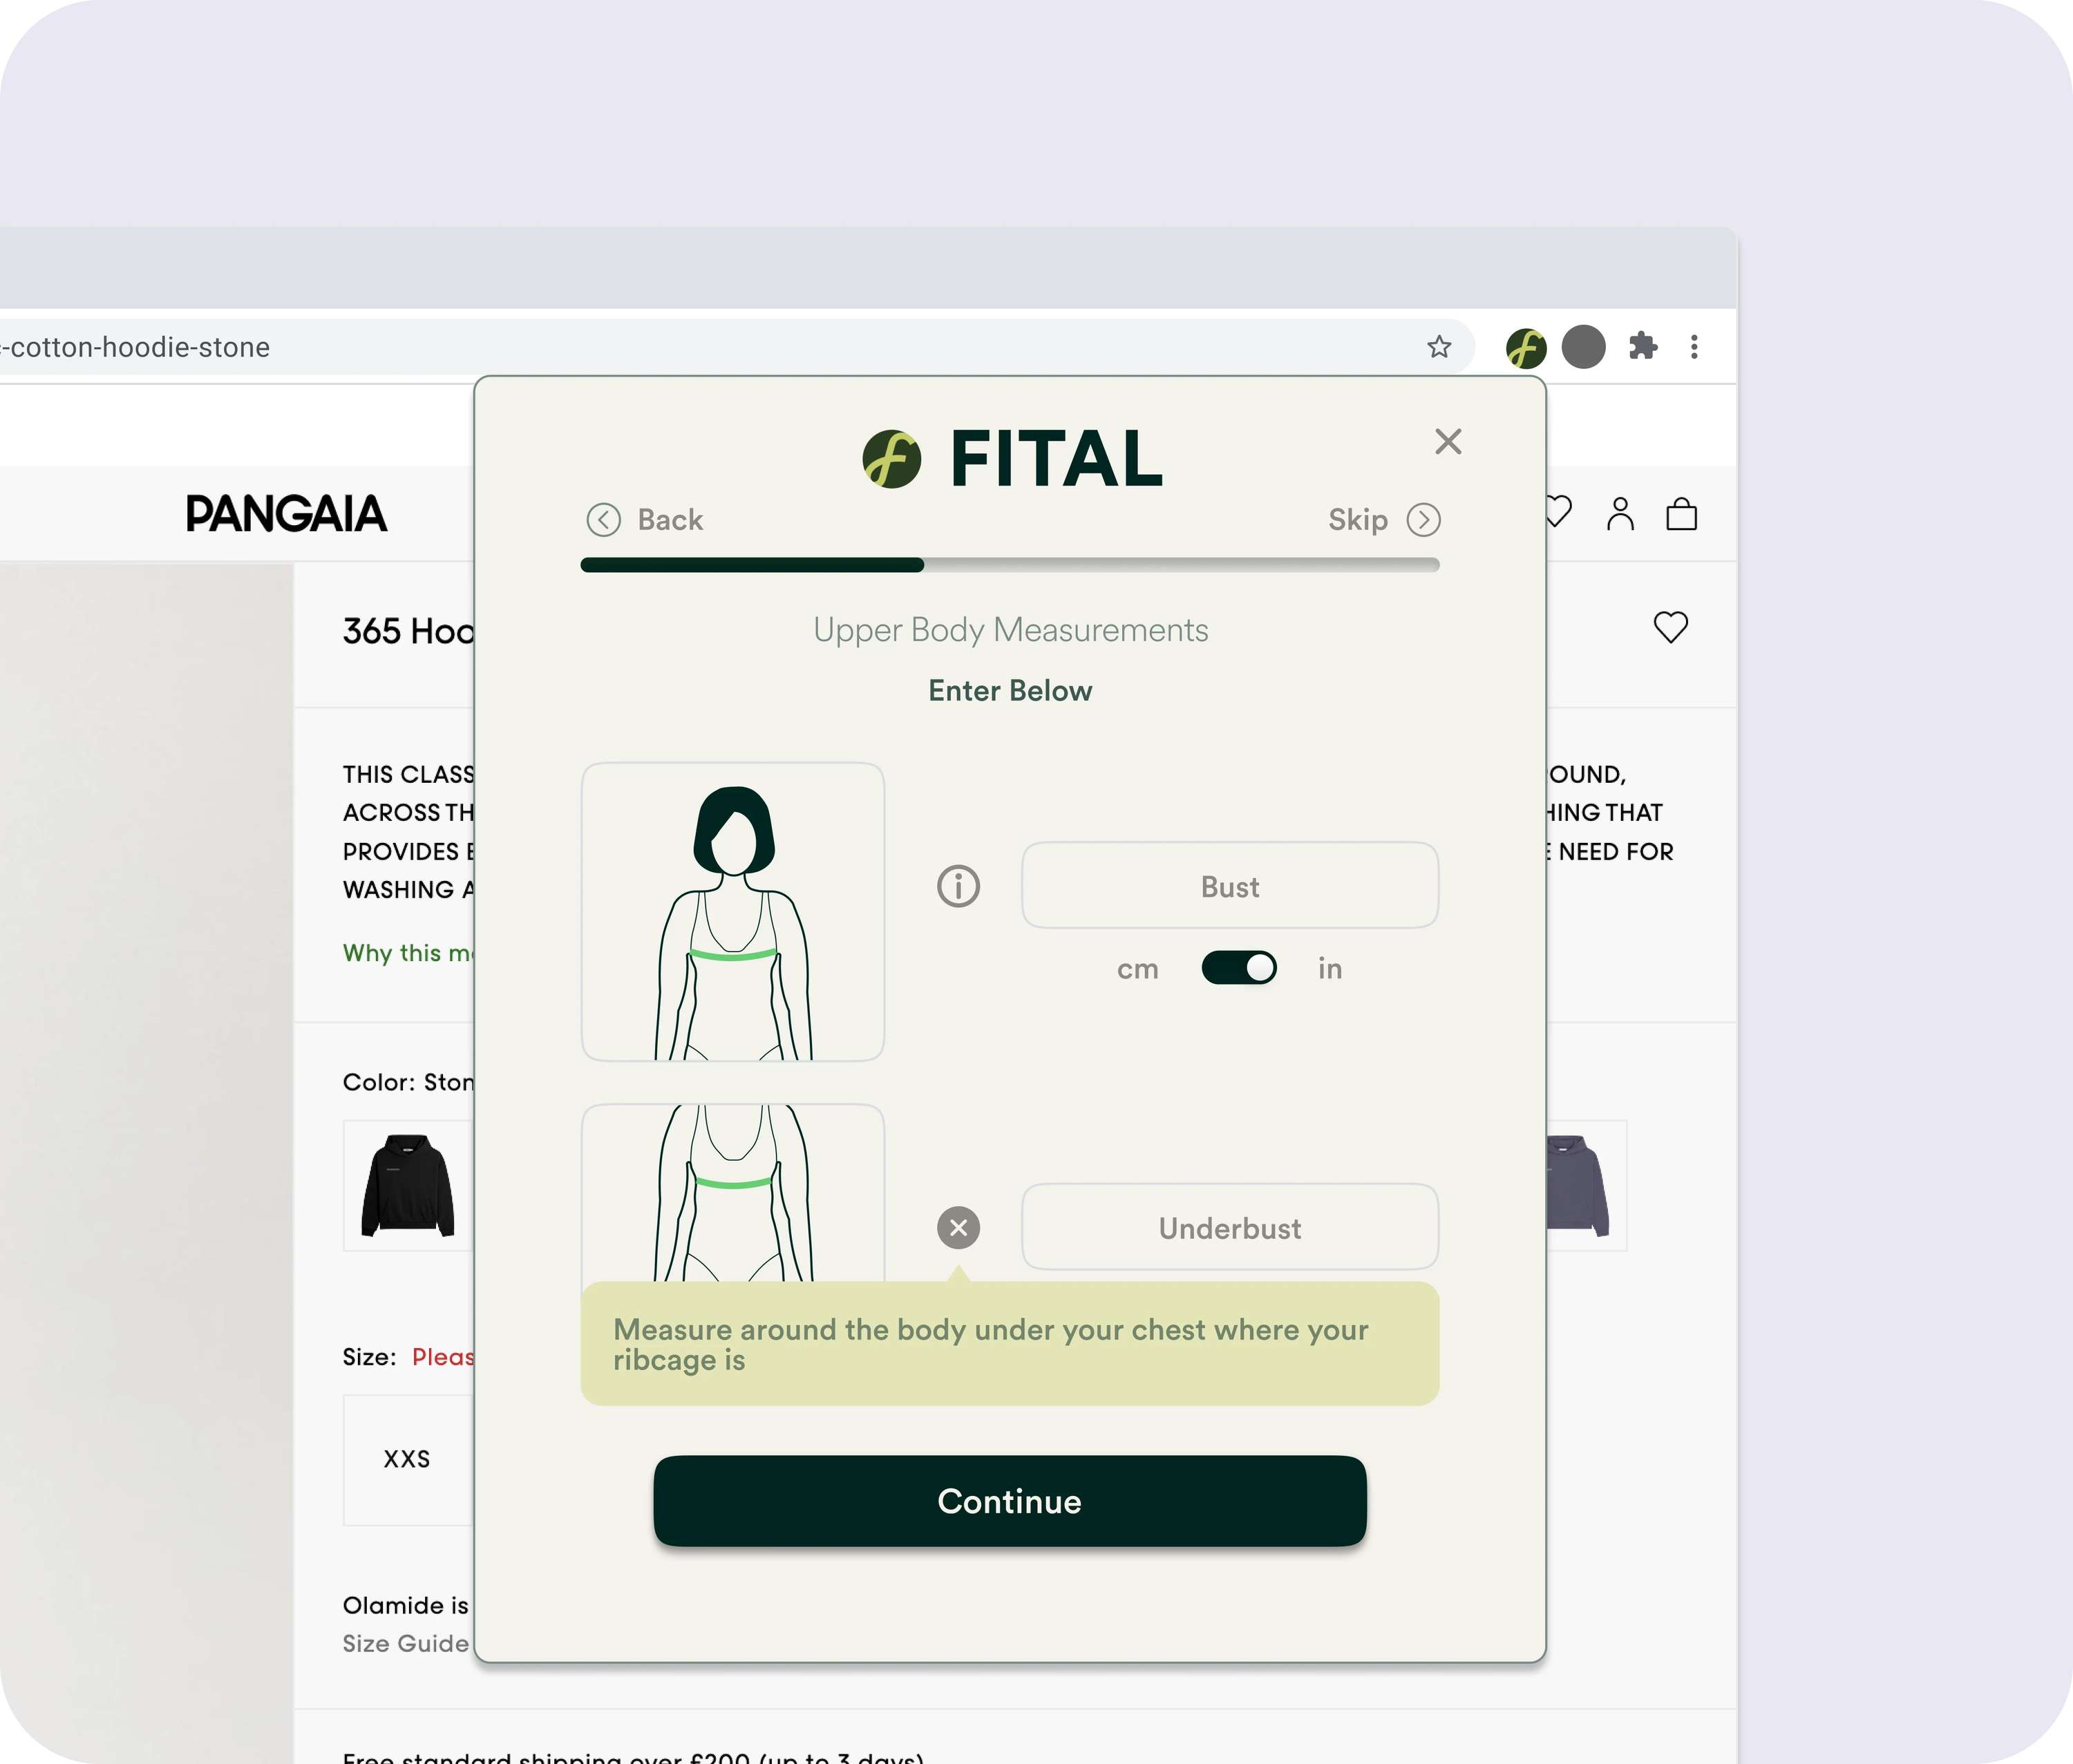Open the 'Why this m…' green link

tap(407, 953)
